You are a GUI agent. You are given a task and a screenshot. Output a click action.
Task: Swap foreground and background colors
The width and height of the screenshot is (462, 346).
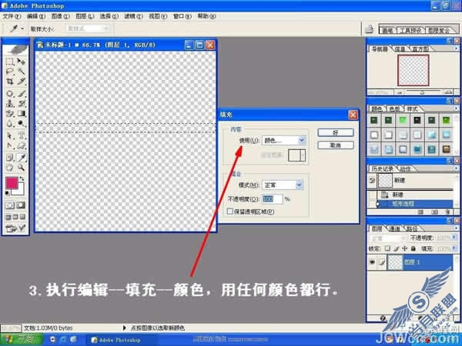22,179
